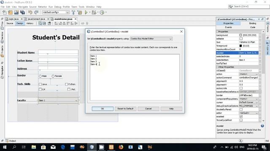Check the C# skill checkbox

40,89
